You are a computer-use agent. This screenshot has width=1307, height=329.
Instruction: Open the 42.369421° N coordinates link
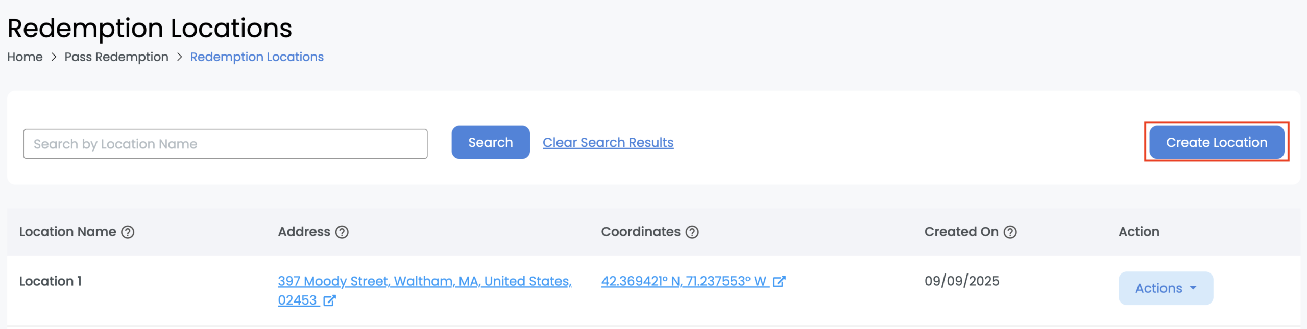(684, 281)
